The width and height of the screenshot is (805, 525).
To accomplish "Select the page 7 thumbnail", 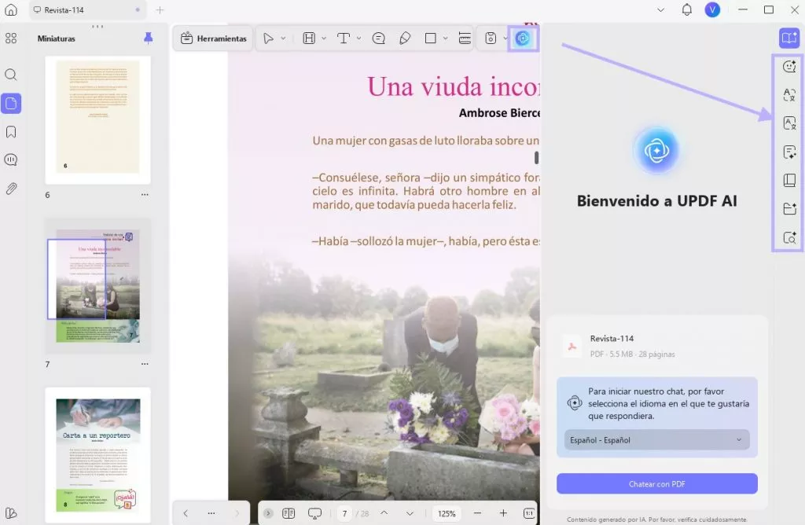I will tap(97, 286).
